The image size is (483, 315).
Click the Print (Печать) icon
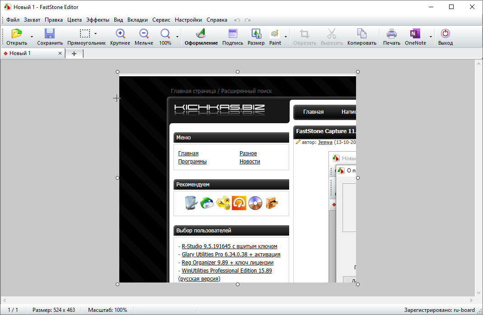392,34
